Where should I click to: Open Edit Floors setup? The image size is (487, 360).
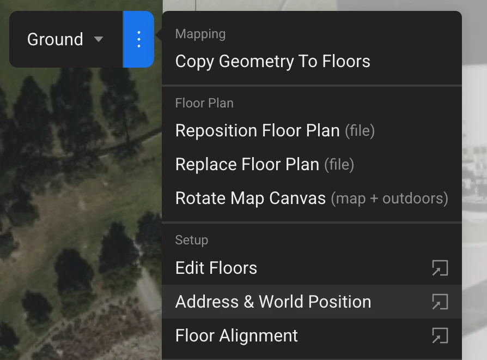(x=312, y=268)
